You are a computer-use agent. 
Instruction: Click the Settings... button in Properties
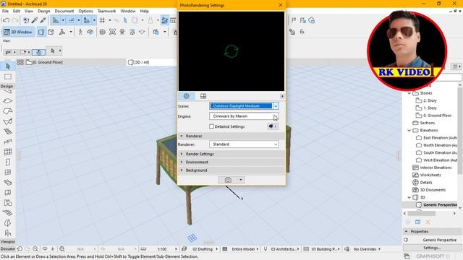pos(433,248)
